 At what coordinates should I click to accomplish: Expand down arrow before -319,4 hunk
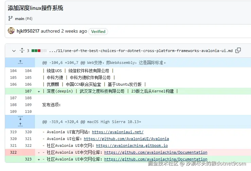[x=20, y=118]
